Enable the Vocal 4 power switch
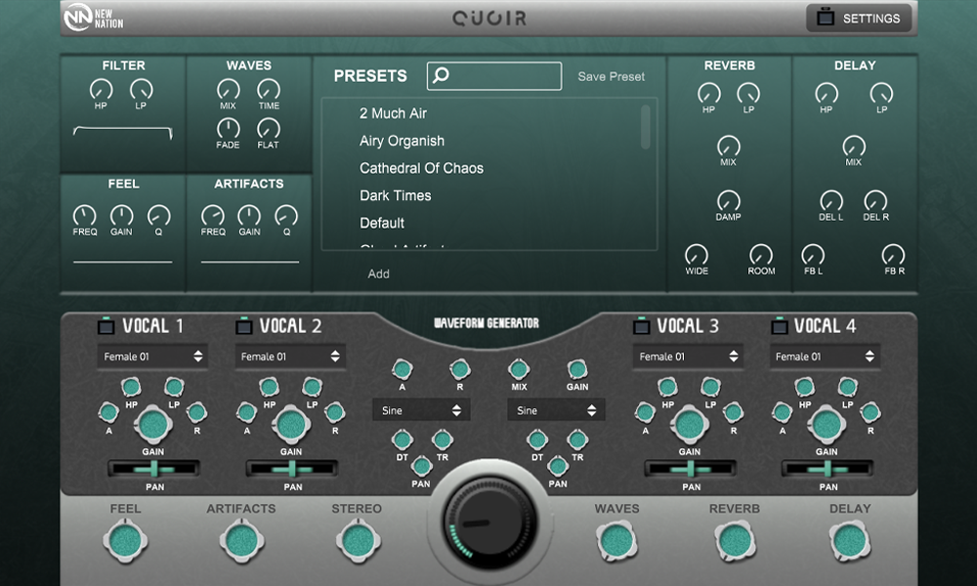Image resolution: width=977 pixels, height=586 pixels. [779, 326]
